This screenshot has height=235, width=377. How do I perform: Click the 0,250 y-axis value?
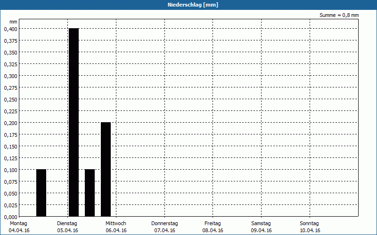coord(10,100)
